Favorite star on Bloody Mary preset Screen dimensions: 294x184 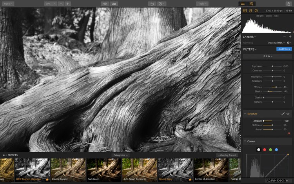(x=190, y=180)
